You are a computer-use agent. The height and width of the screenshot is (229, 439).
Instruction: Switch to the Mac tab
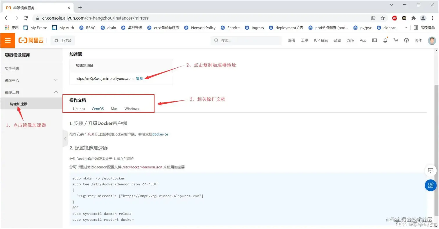[114, 109]
